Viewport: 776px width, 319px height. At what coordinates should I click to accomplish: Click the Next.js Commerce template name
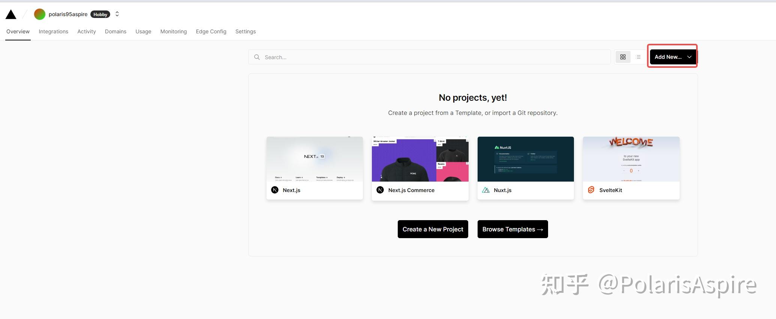pos(411,190)
